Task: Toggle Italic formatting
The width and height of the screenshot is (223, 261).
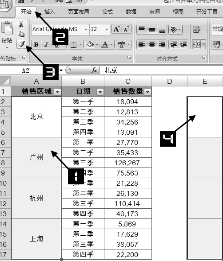Action: [46, 45]
